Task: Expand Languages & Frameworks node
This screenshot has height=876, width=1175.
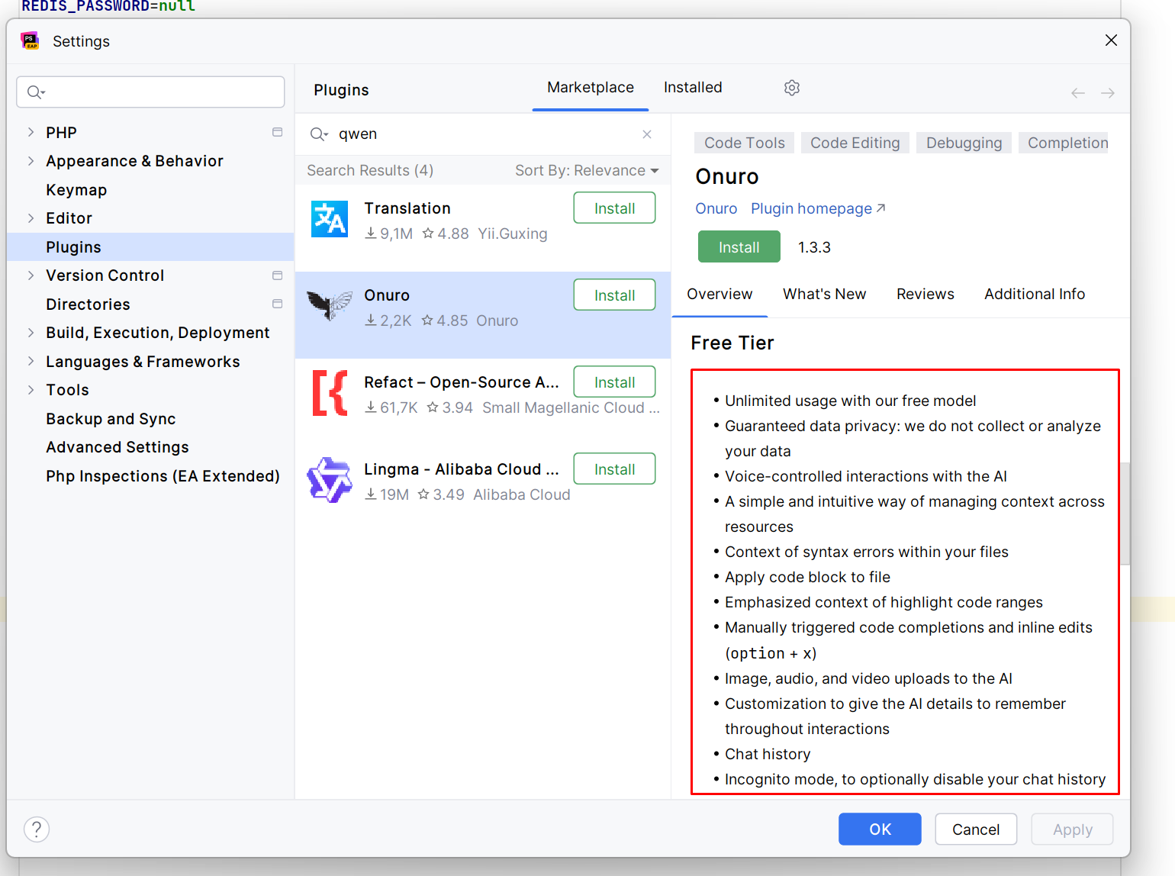Action: pos(31,361)
